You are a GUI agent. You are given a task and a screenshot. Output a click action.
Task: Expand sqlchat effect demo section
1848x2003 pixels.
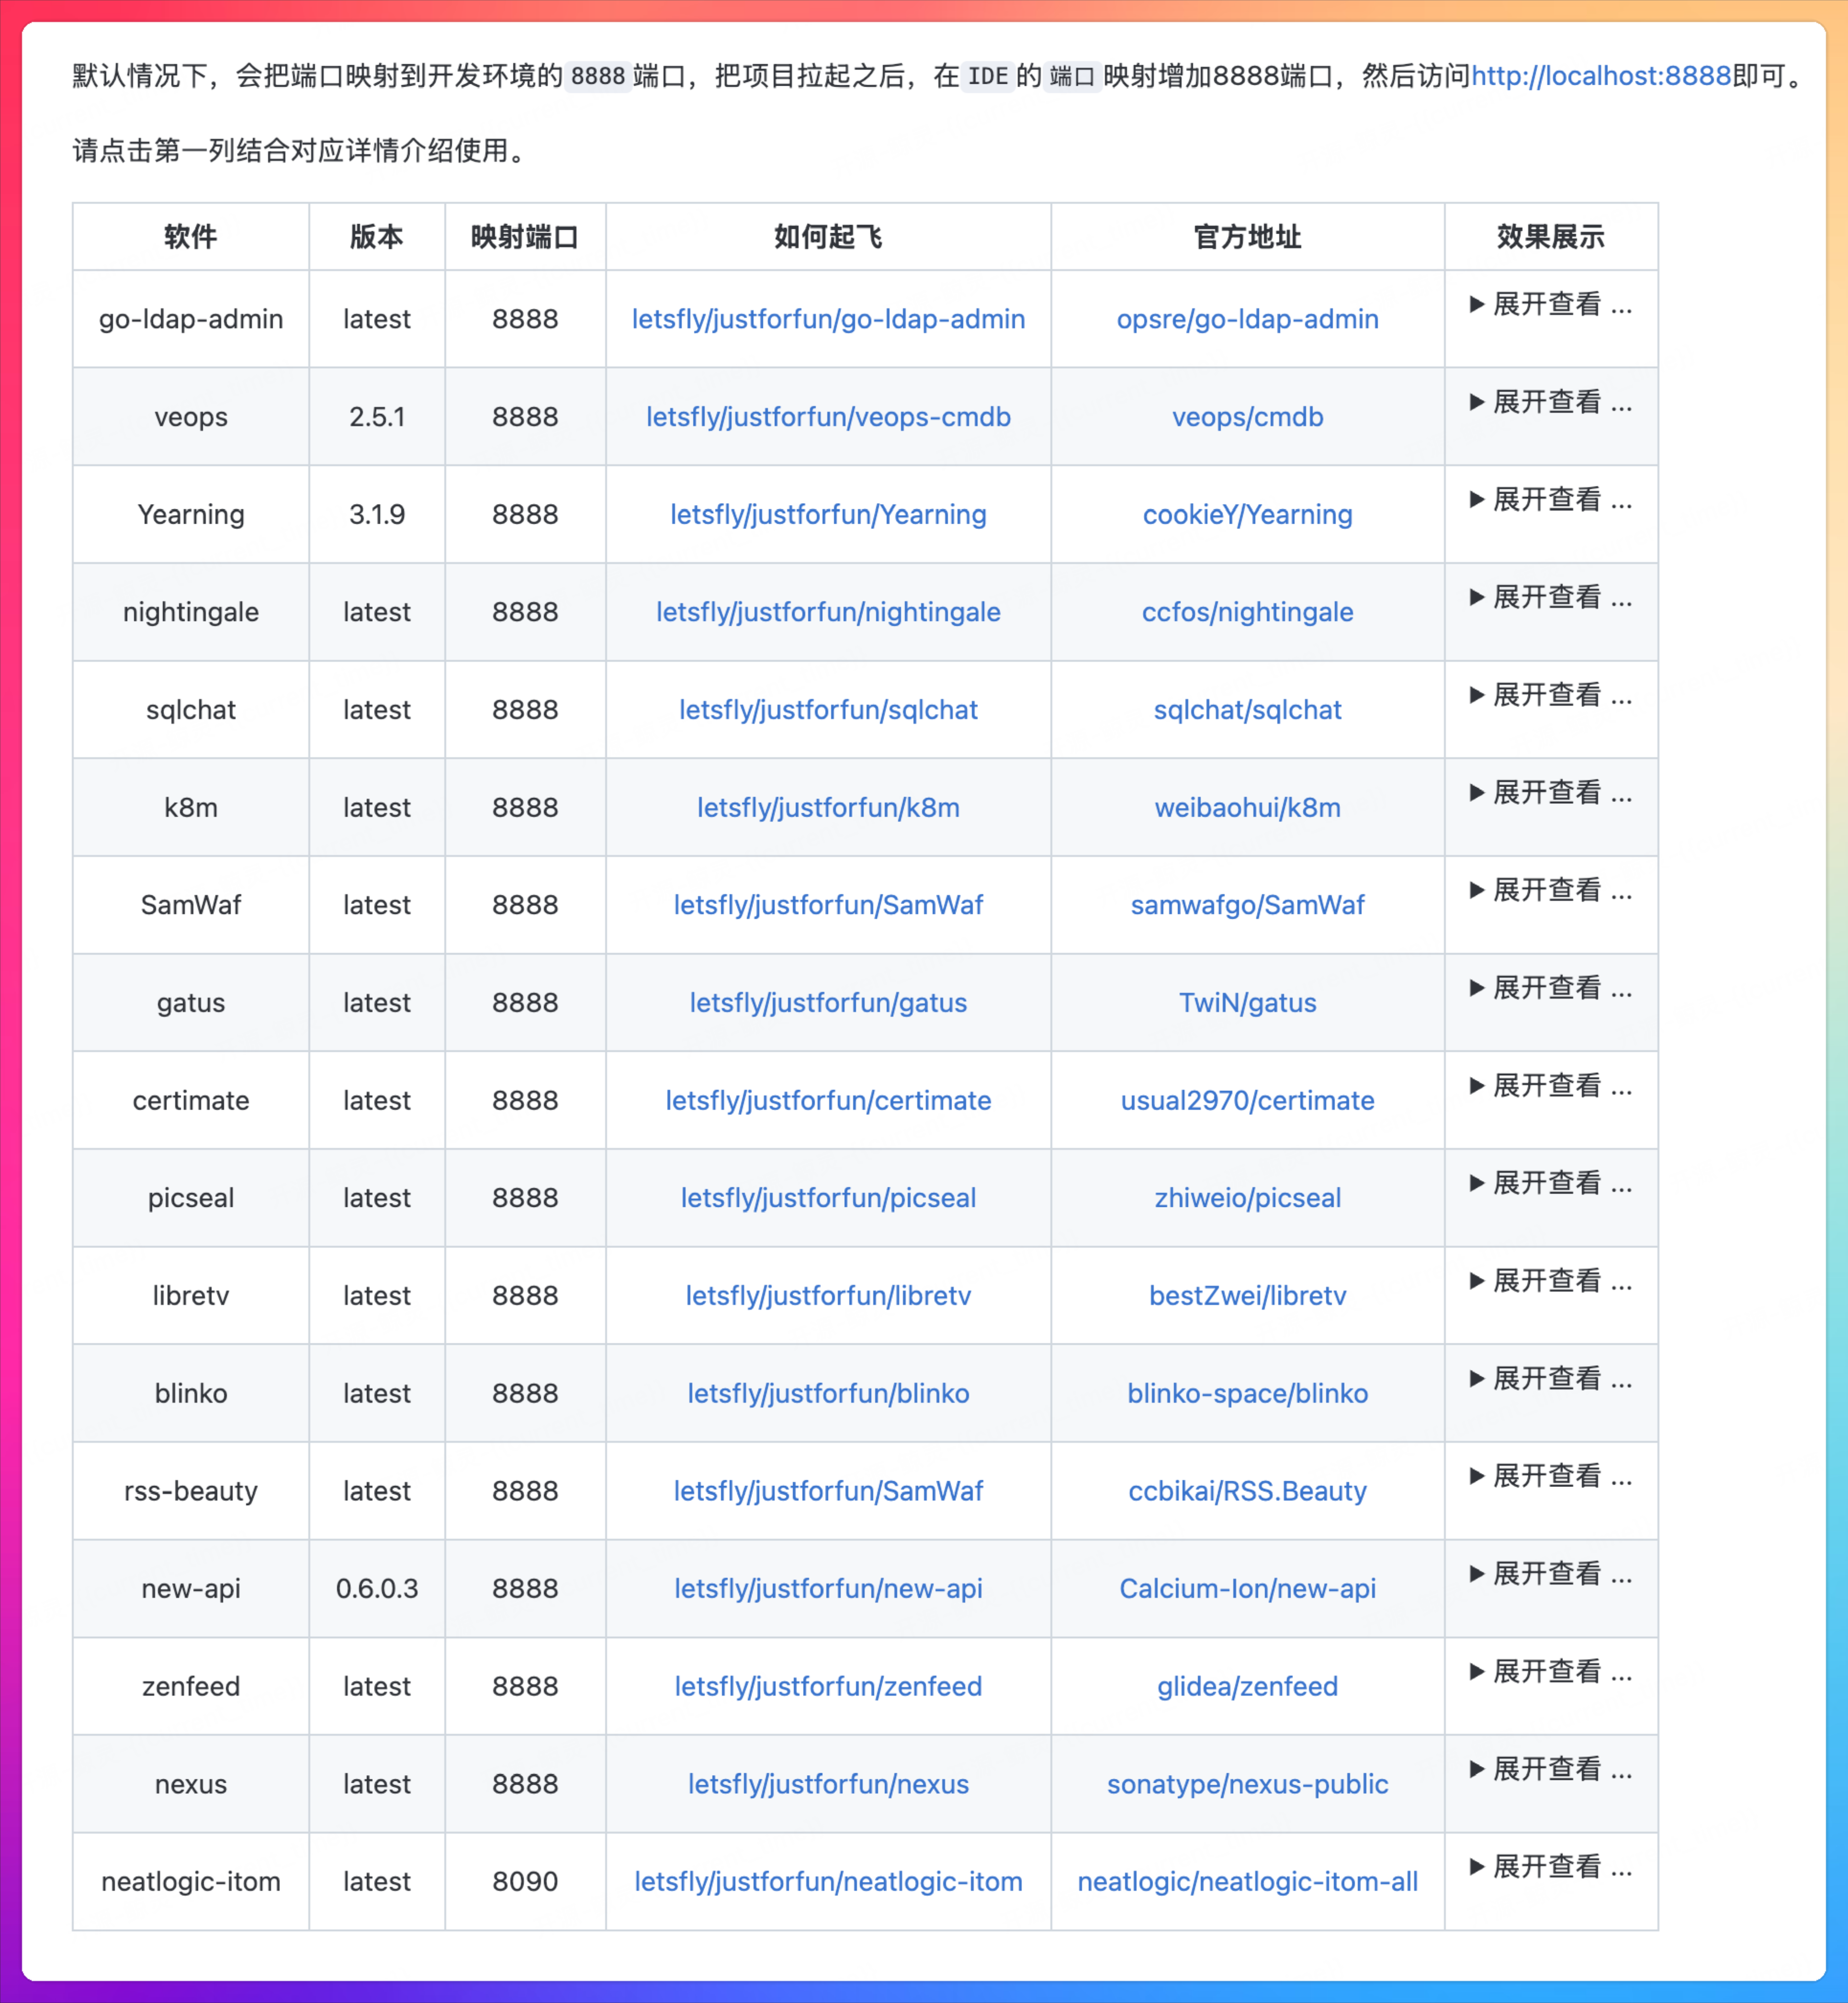pyautogui.click(x=1551, y=696)
